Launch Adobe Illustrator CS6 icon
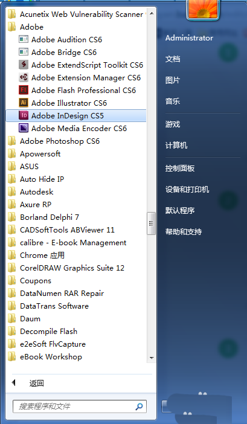 click(x=24, y=103)
